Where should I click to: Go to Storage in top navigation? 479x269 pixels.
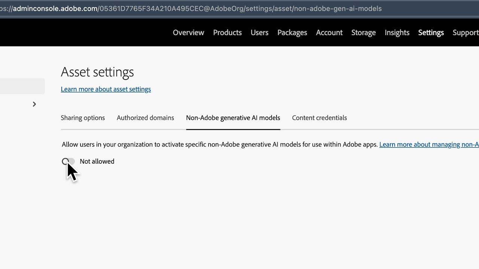(x=363, y=33)
